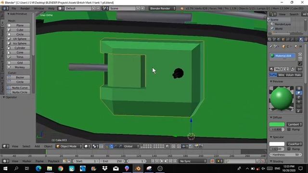Image resolution: width=308 pixels, height=173 pixels.
Task: Open the File menu
Action: point(14,9)
